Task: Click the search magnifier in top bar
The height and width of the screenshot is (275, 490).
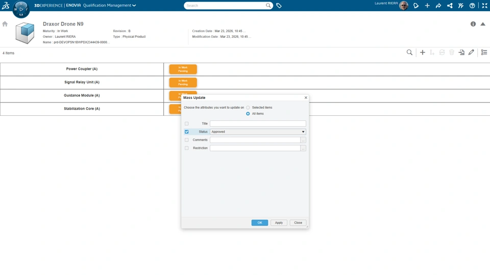Action: tap(268, 5)
